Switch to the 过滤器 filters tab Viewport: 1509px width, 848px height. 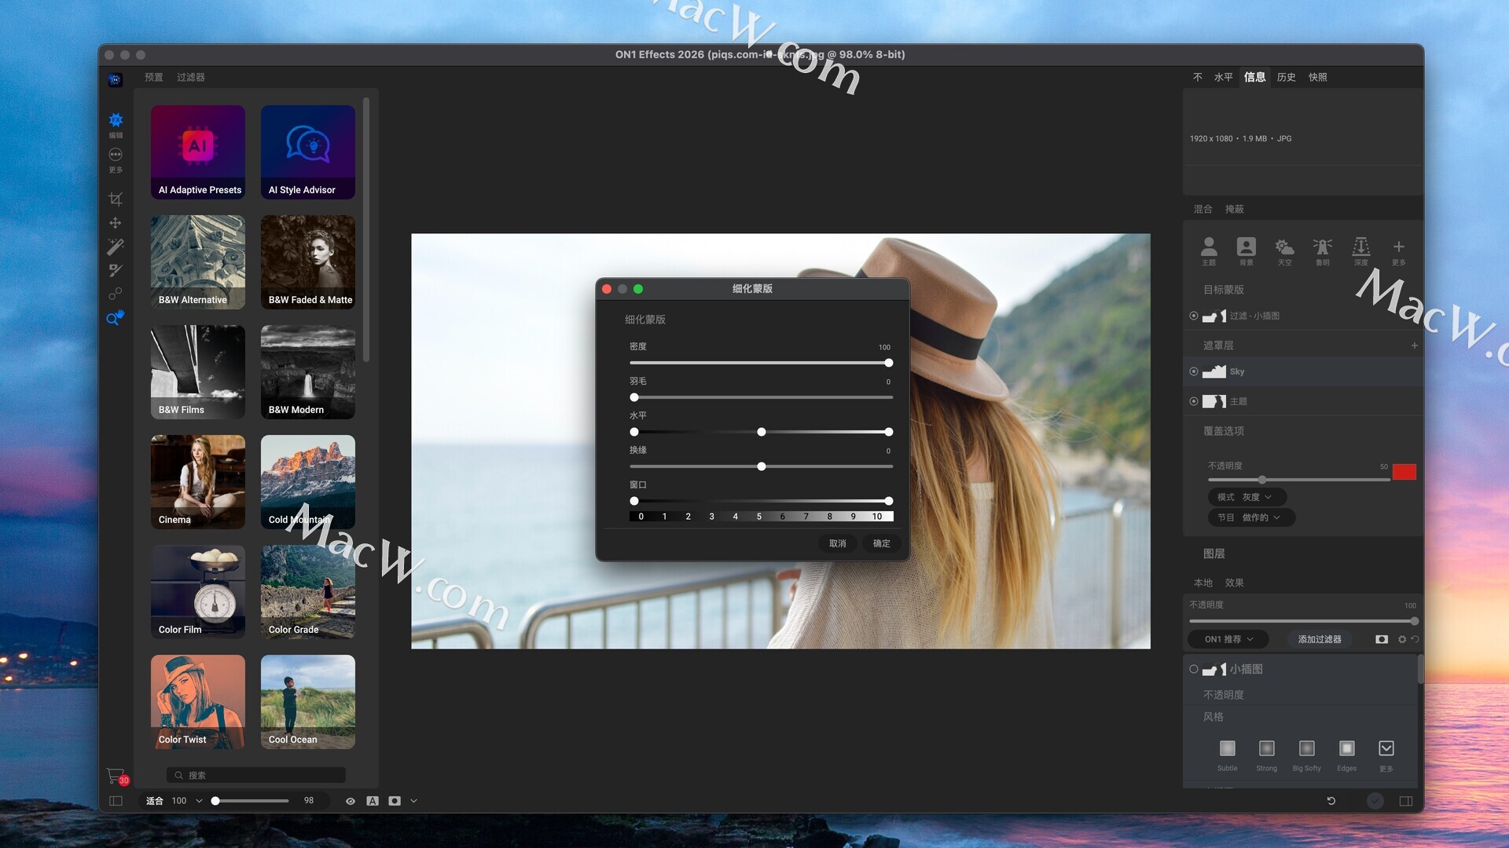click(190, 77)
